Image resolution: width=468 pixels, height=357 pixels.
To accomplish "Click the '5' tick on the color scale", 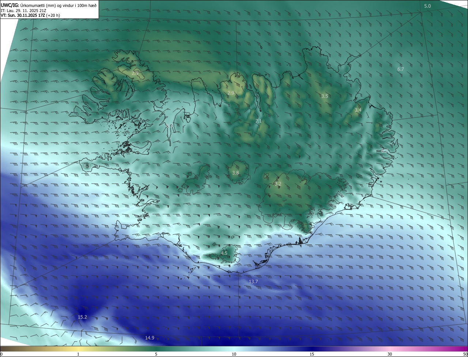I will pyautogui.click(x=156, y=354).
